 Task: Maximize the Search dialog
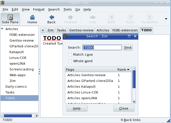[x=129, y=36]
